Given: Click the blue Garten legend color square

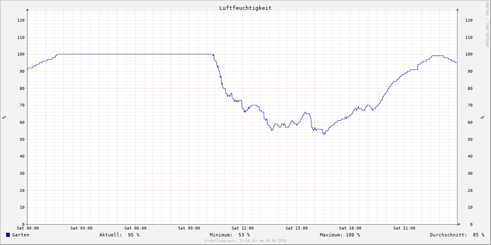Looking at the screenshot, I should (8, 235).
